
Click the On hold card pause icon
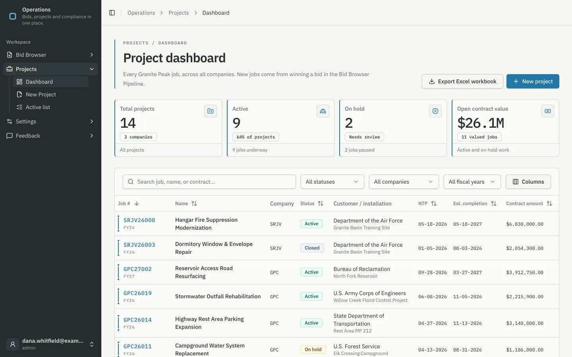coord(435,111)
